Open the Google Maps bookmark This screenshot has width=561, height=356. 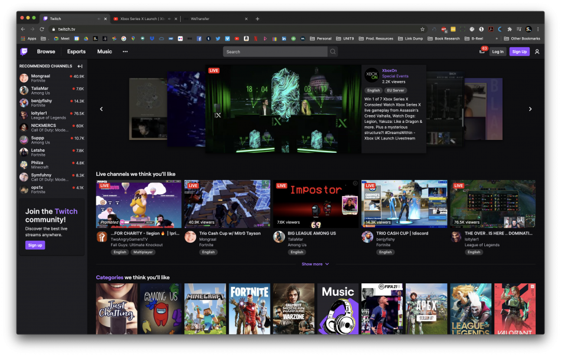point(133,38)
